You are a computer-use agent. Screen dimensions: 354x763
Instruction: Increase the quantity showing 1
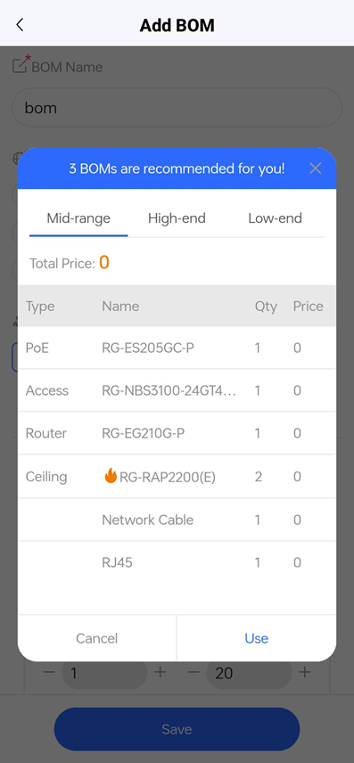[160, 673]
